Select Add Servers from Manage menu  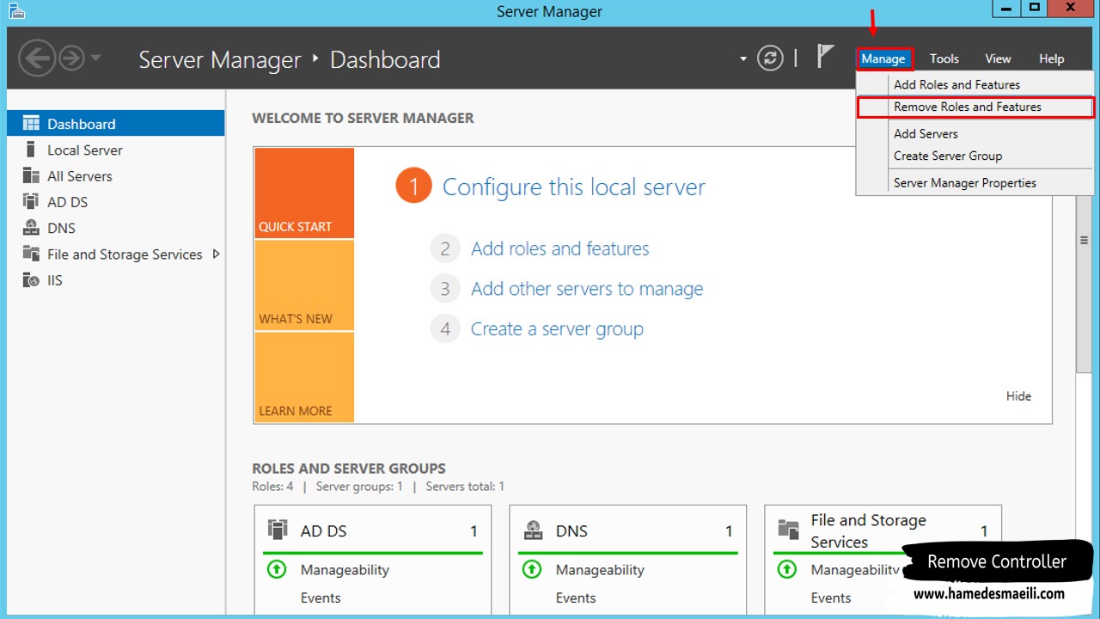click(x=975, y=133)
